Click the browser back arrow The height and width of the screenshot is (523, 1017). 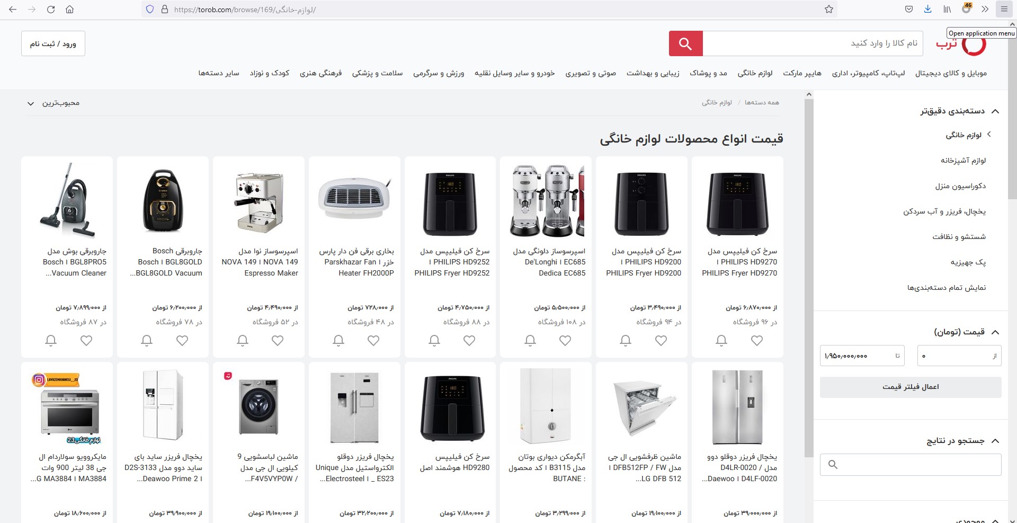tap(13, 10)
